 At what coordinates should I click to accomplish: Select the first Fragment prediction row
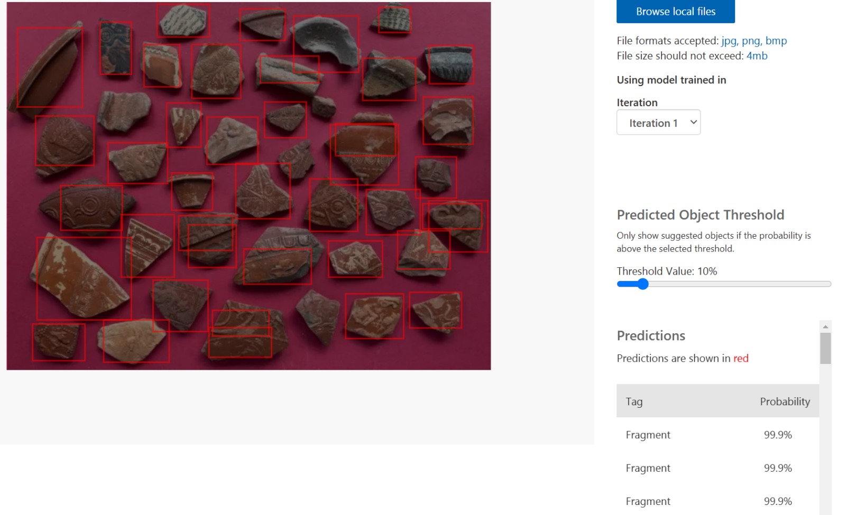[717, 435]
